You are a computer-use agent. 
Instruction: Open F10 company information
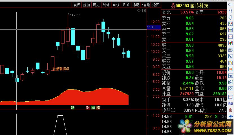coord(126,5)
